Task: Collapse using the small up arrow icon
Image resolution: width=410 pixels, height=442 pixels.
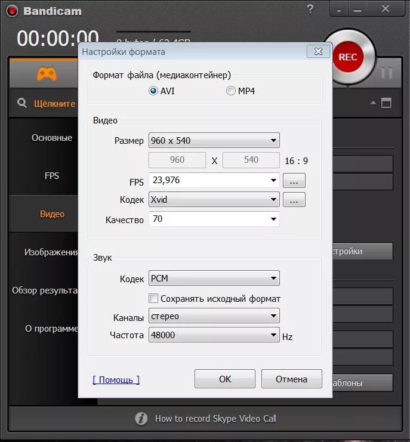Action: pos(373,103)
